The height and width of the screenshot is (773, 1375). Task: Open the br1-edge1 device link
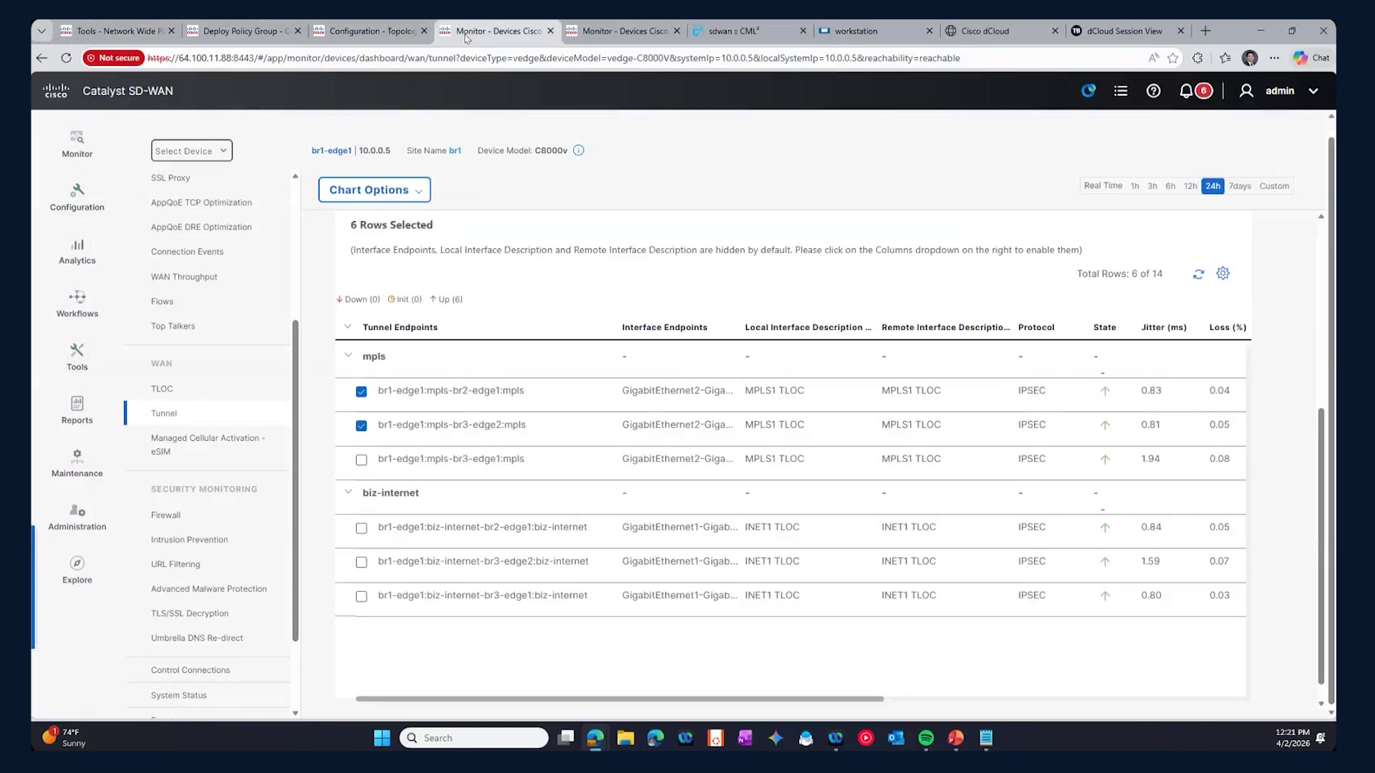coord(331,150)
